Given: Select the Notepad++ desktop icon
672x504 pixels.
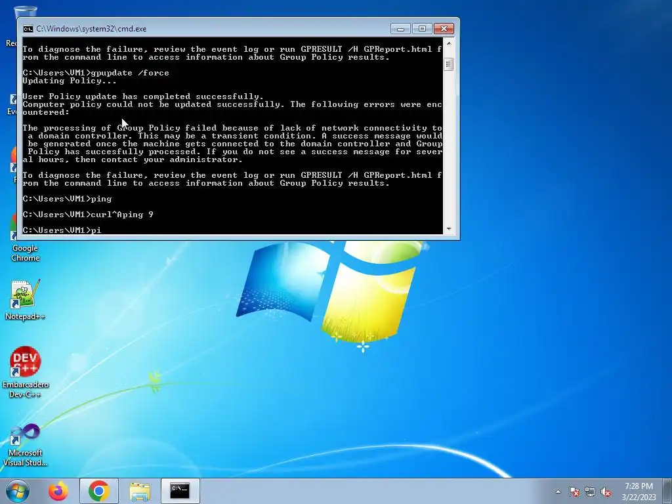Looking at the screenshot, I should pos(26,299).
